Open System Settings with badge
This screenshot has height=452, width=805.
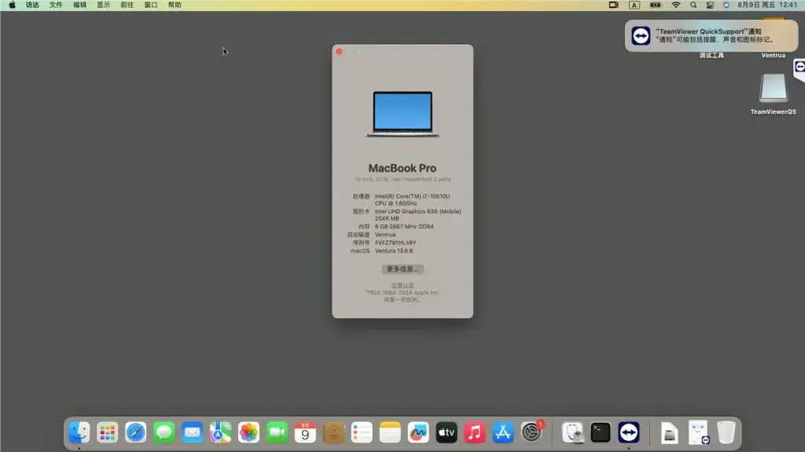pyautogui.click(x=531, y=432)
